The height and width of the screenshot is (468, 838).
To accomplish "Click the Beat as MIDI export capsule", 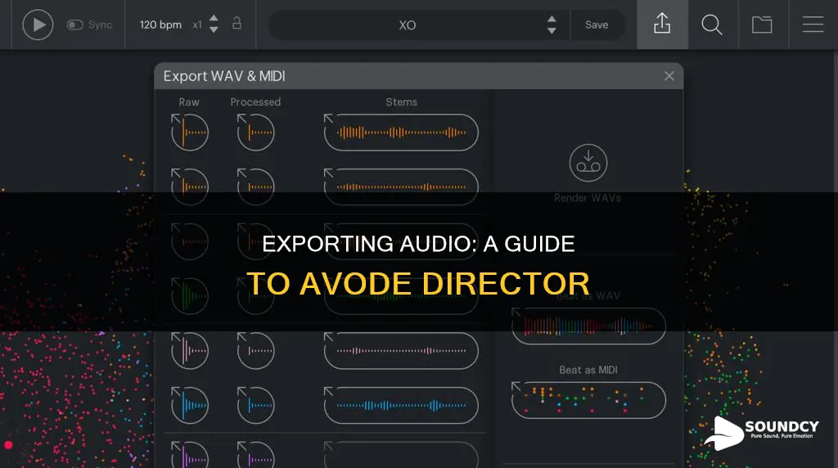I will [x=588, y=399].
